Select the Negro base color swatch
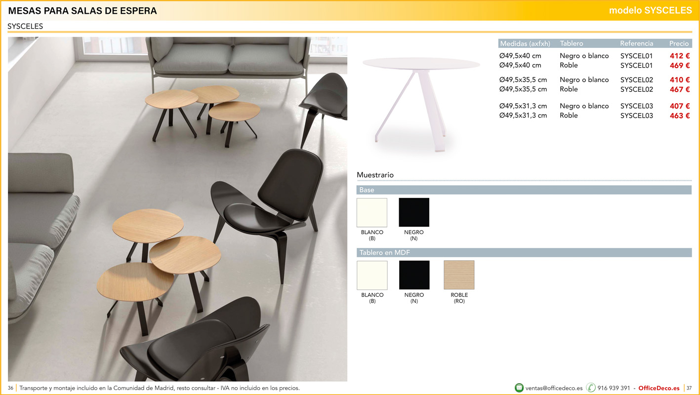Image resolution: width=700 pixels, height=395 pixels. click(414, 212)
